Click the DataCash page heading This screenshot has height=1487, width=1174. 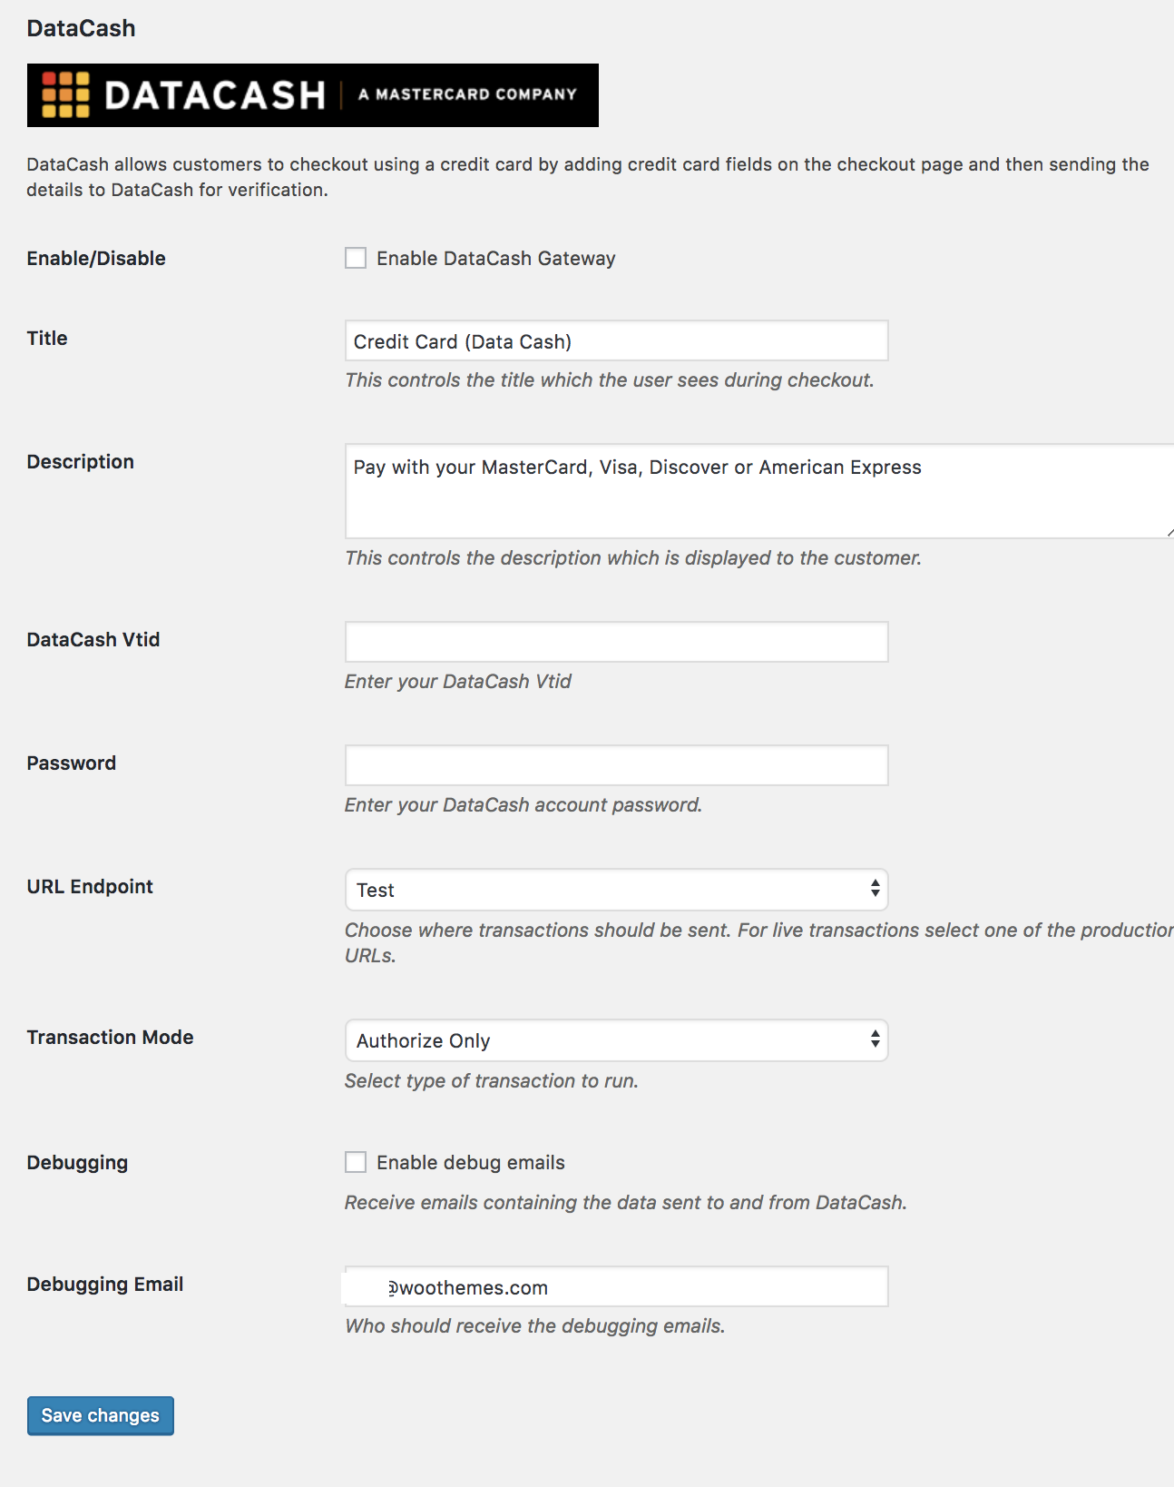pos(82,28)
